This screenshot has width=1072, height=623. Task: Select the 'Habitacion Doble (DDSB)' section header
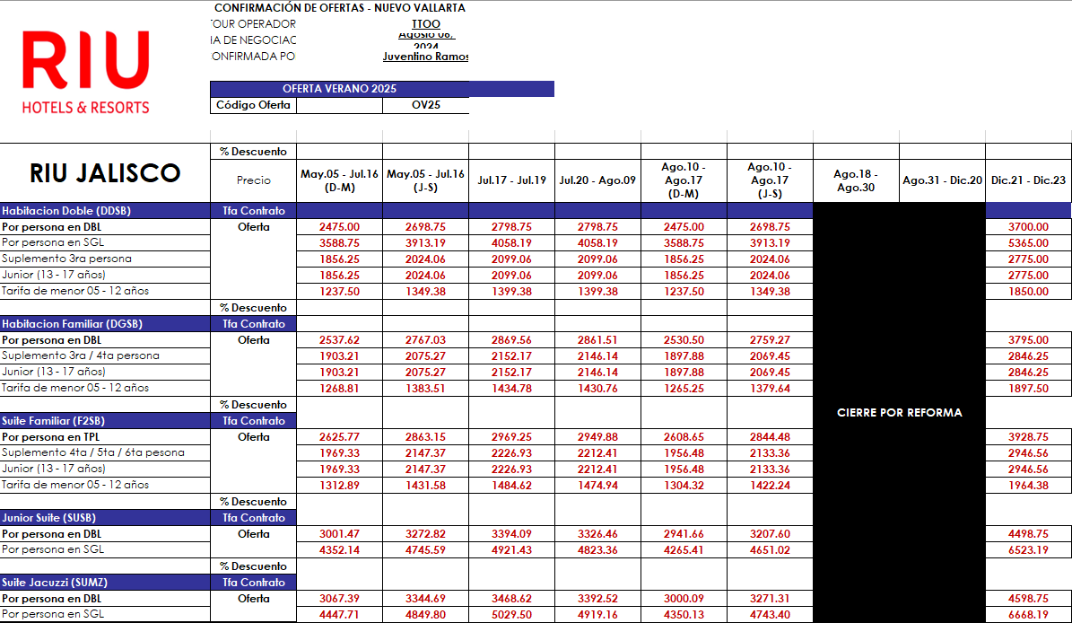click(x=105, y=211)
